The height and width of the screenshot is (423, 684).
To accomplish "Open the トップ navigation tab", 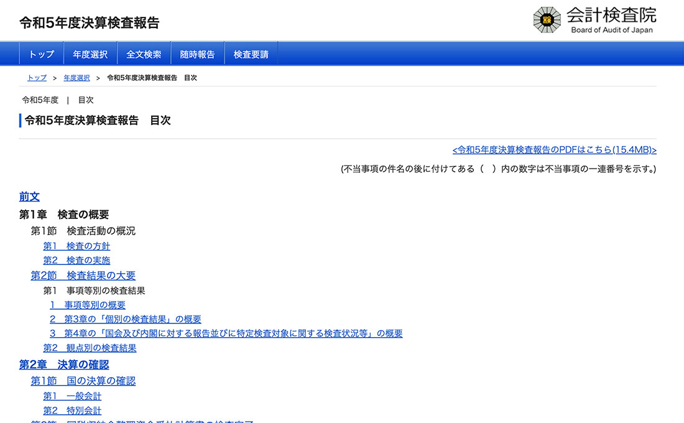I will pos(42,54).
